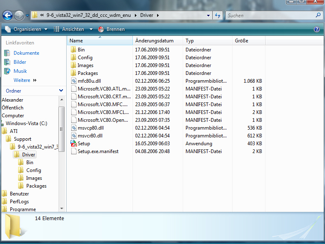Screen dimensions: 325x244
Task: Select Öffentlich in folder tree
Action: [12, 108]
